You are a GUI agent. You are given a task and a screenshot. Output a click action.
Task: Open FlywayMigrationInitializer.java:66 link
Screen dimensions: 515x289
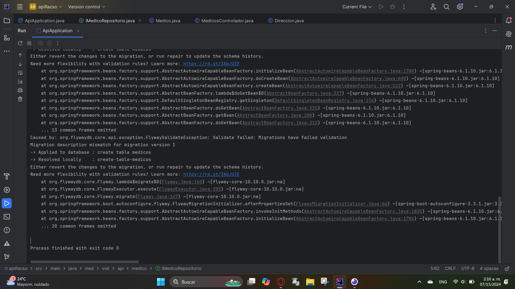coord(341,204)
